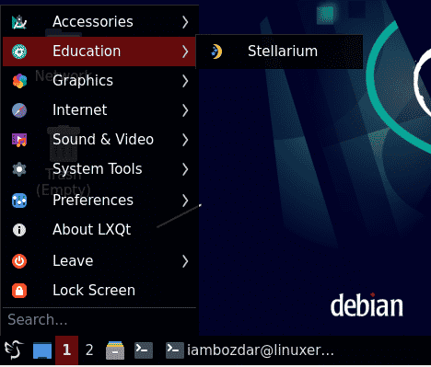Open LXQt main menu bird icon
431x367 pixels.
pos(14,350)
